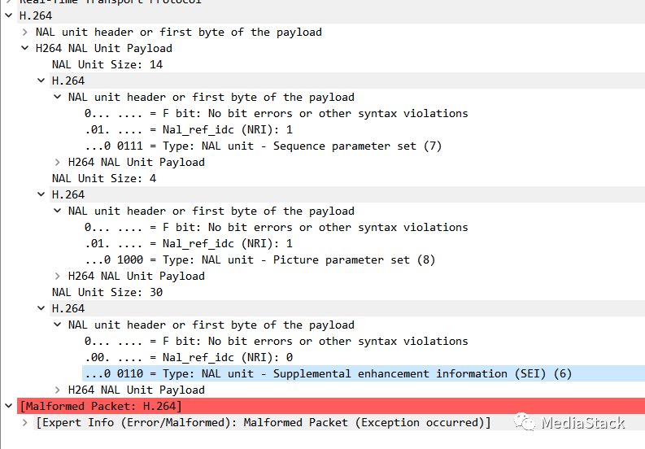Select the Picture parameter set (8) type row
This screenshot has width=645, height=449.
pyautogui.click(x=260, y=259)
